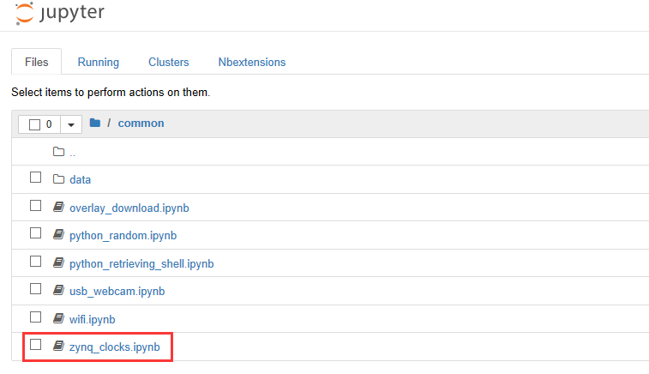Click the blue root folder breadcrumb icon
Image resolution: width=649 pixels, height=374 pixels.
95,123
